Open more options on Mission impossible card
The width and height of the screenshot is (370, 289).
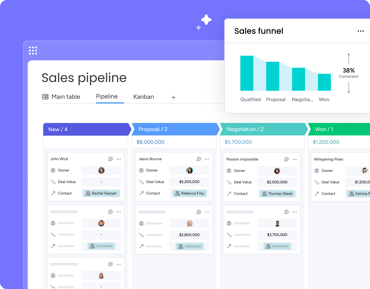click(x=295, y=159)
